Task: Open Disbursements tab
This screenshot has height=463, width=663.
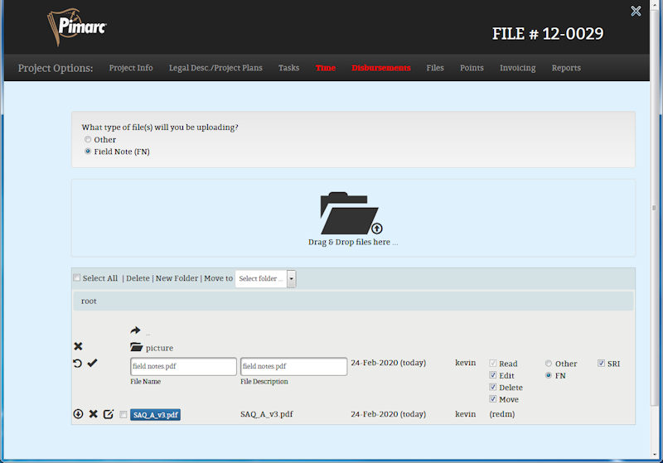Action: (x=381, y=68)
